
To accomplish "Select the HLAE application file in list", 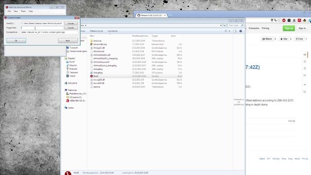I will pos(96,76).
